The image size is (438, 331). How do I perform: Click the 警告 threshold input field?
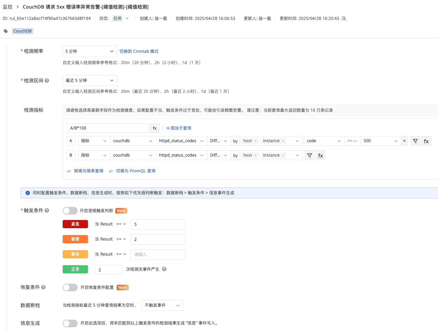[x=158, y=255]
